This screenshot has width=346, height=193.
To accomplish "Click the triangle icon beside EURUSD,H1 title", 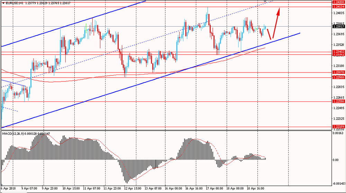I will click(x=3, y=3).
